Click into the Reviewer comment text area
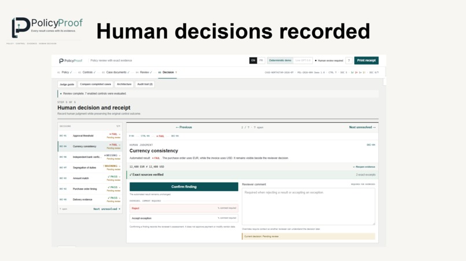The height and width of the screenshot is (261, 466). pos(309,206)
